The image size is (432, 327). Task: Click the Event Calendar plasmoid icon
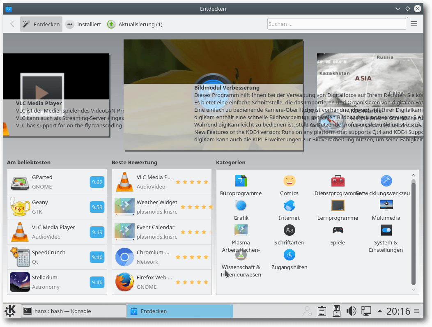(x=124, y=232)
